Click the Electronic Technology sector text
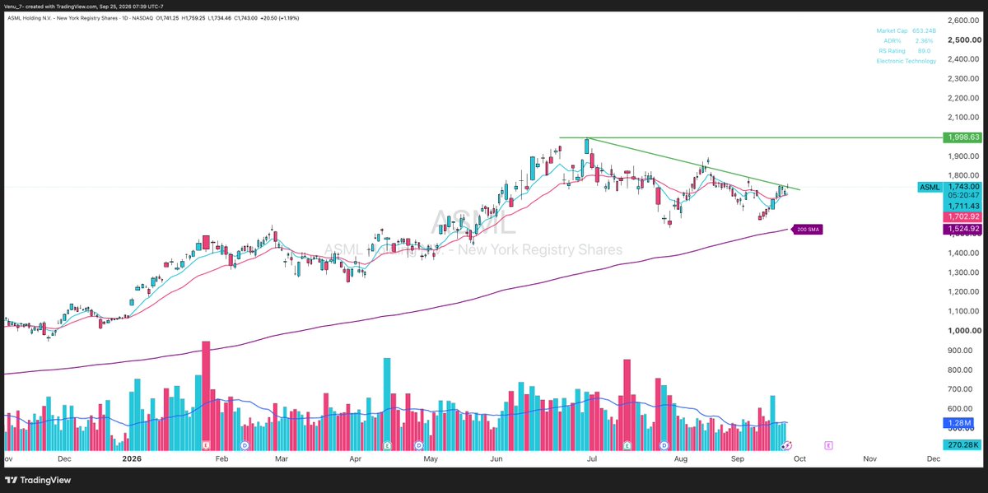Image resolution: width=988 pixels, height=493 pixels. (x=906, y=61)
